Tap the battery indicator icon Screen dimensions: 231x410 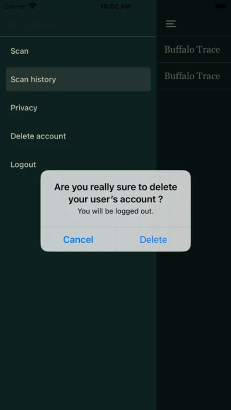click(x=221, y=6)
